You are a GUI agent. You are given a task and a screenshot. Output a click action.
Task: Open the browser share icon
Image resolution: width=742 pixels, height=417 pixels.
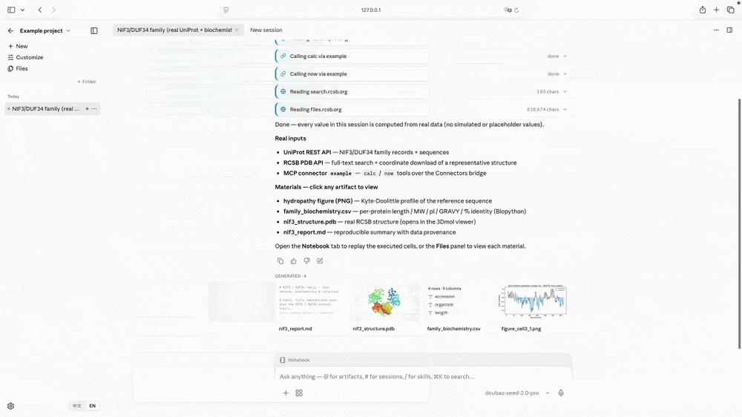pyautogui.click(x=703, y=10)
